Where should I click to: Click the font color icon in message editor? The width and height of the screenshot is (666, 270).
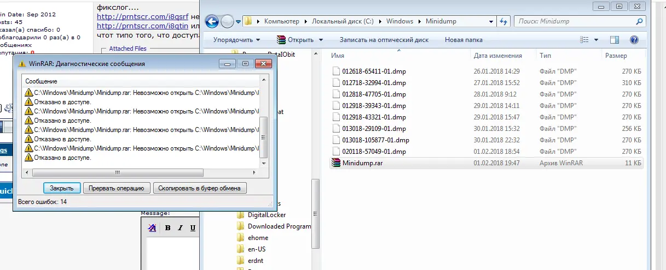[x=153, y=228]
